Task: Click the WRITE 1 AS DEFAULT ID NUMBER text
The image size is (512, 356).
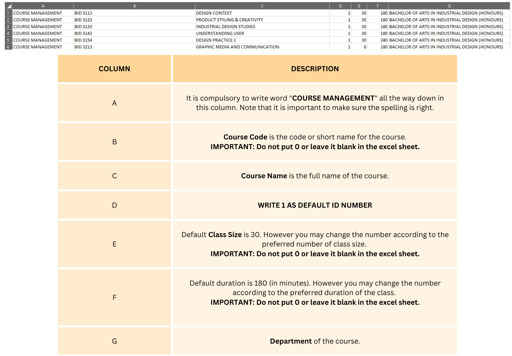Action: point(315,205)
